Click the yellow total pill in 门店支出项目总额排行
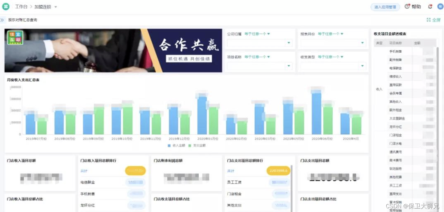 [278, 171]
